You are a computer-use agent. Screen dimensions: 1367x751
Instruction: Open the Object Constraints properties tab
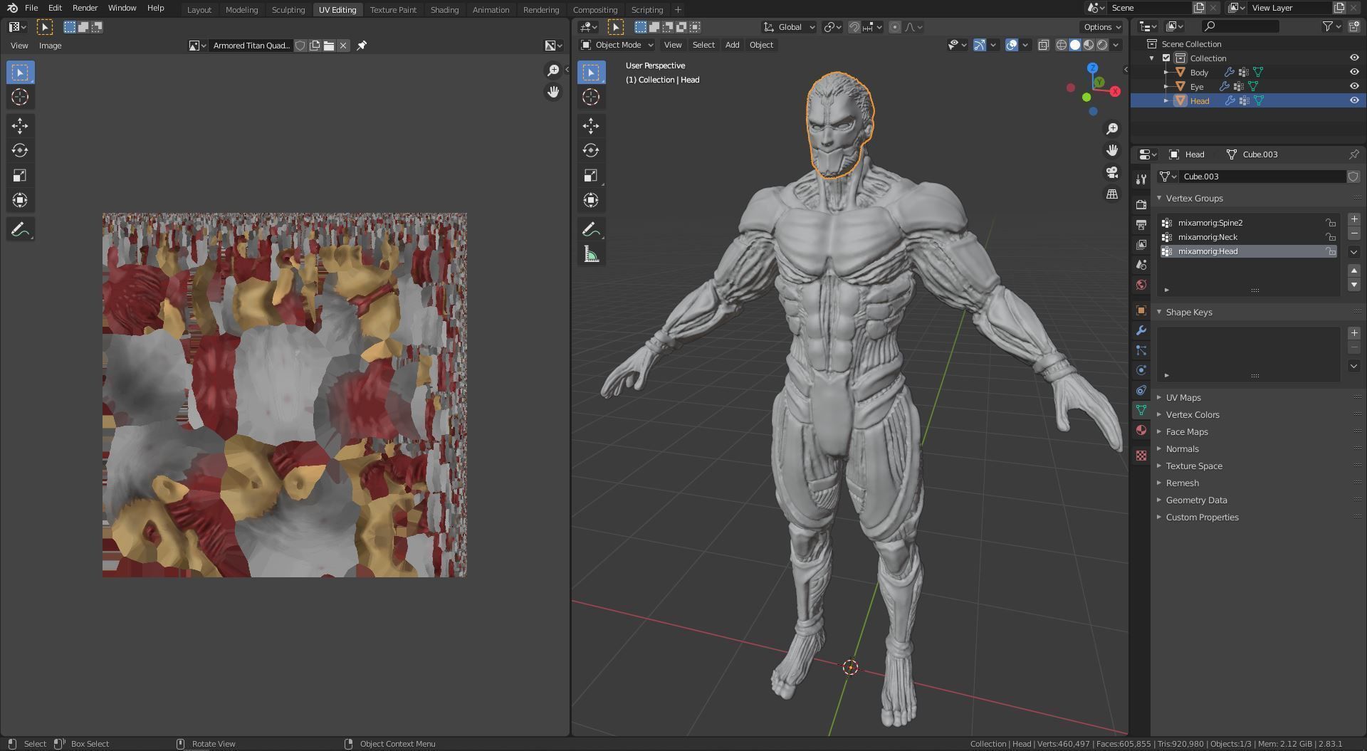(1141, 390)
